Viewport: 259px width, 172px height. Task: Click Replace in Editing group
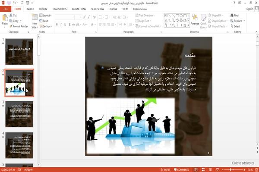[238, 21]
